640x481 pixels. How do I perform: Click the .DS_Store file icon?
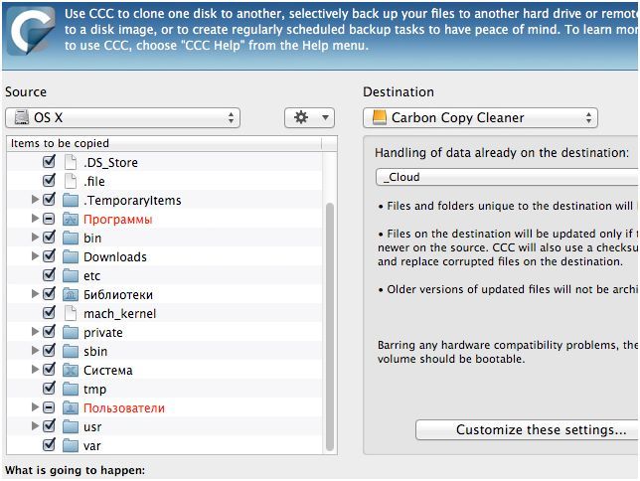pyautogui.click(x=71, y=162)
